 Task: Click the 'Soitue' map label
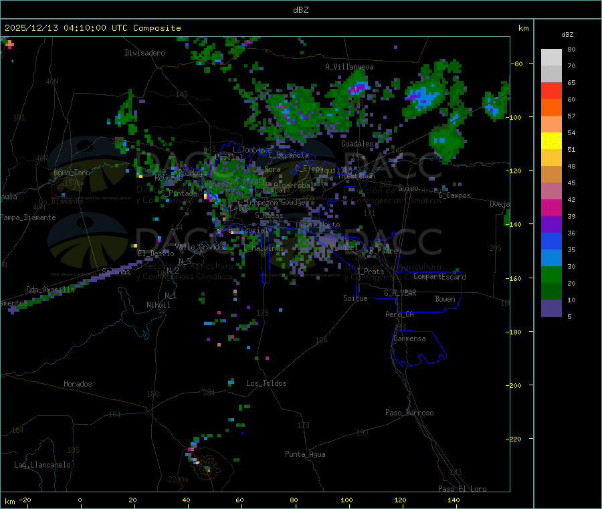(355, 298)
